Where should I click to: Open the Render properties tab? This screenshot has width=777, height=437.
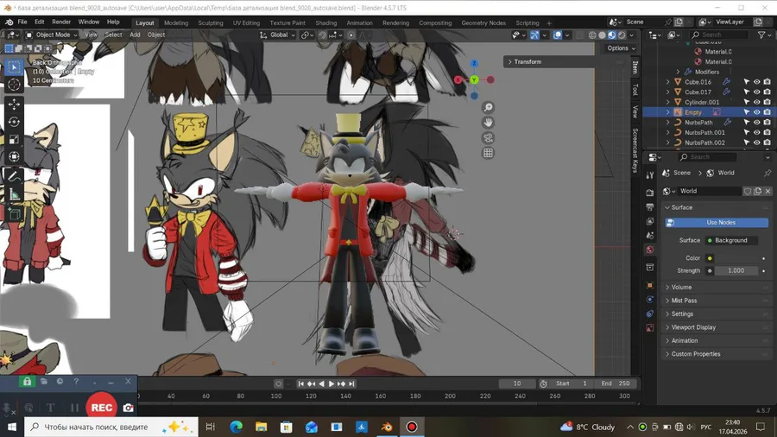pos(649,193)
